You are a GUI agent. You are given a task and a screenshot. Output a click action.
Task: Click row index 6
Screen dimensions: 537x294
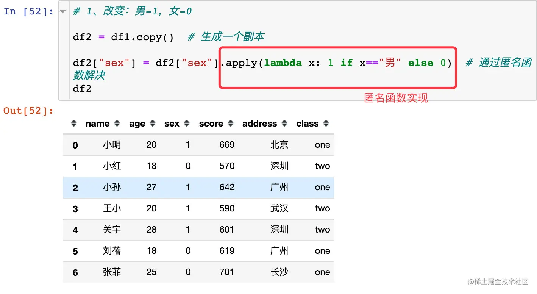point(75,272)
